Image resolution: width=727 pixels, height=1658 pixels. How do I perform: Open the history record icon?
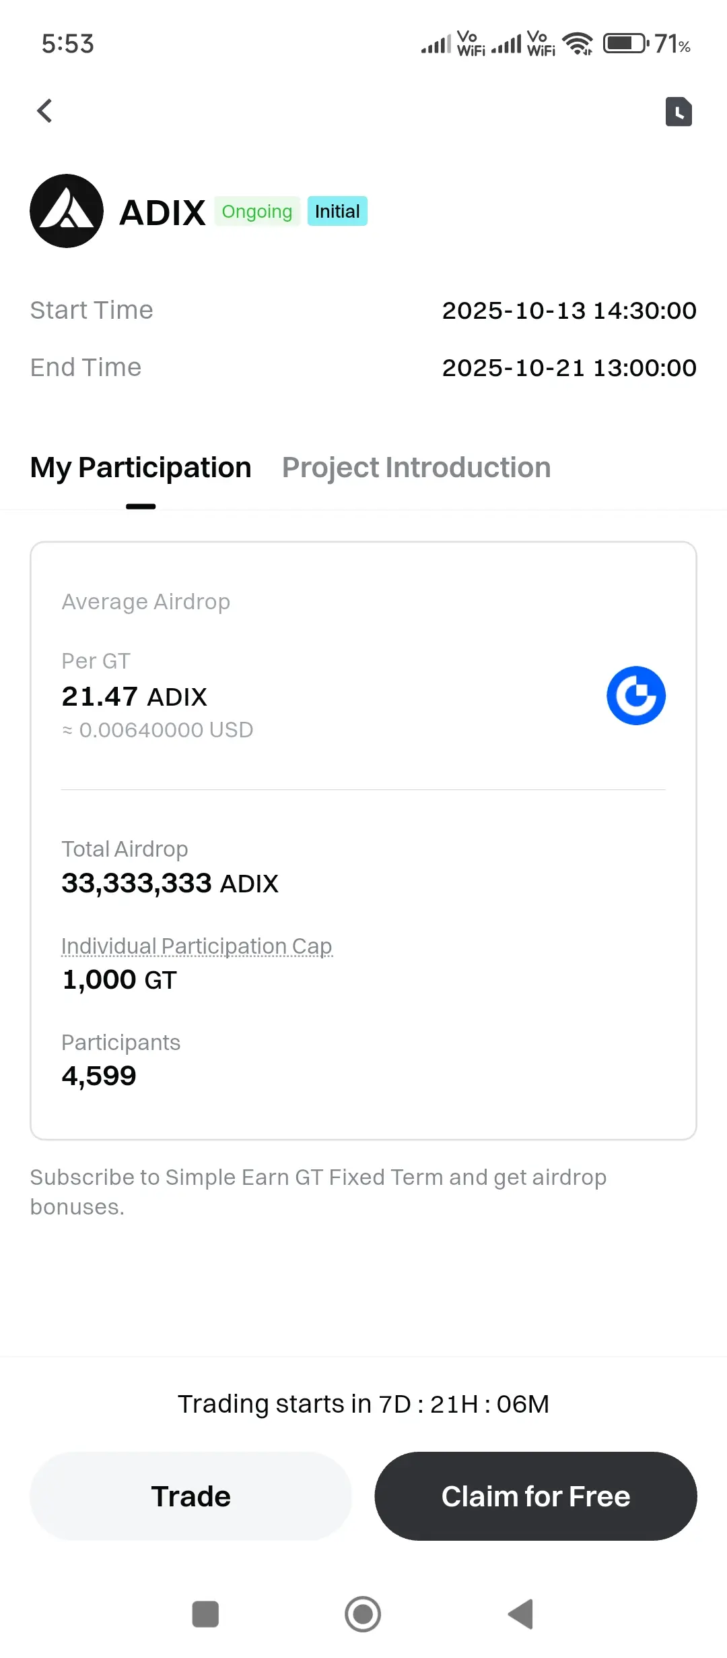point(679,112)
